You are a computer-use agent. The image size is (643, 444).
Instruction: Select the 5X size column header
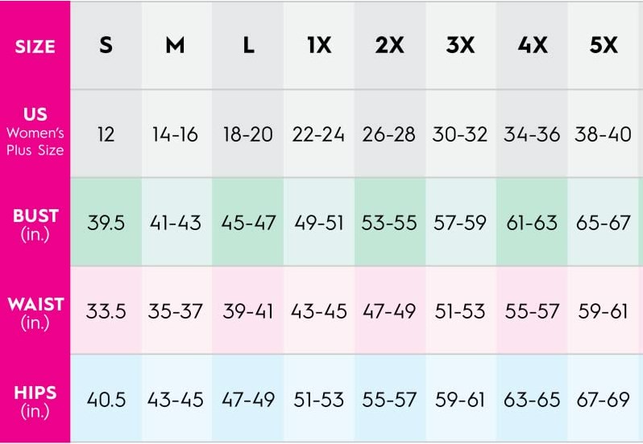click(x=604, y=45)
